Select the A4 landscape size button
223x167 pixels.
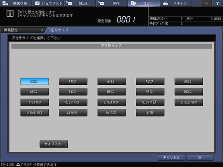[73, 81]
